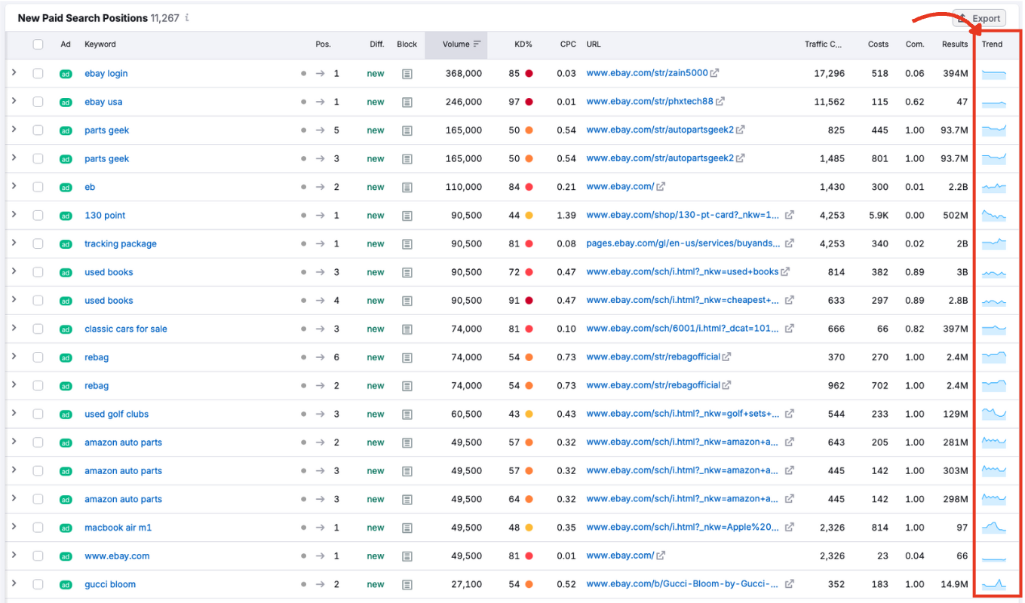
Task: Expand the ebay login row details
Action: click(x=15, y=73)
